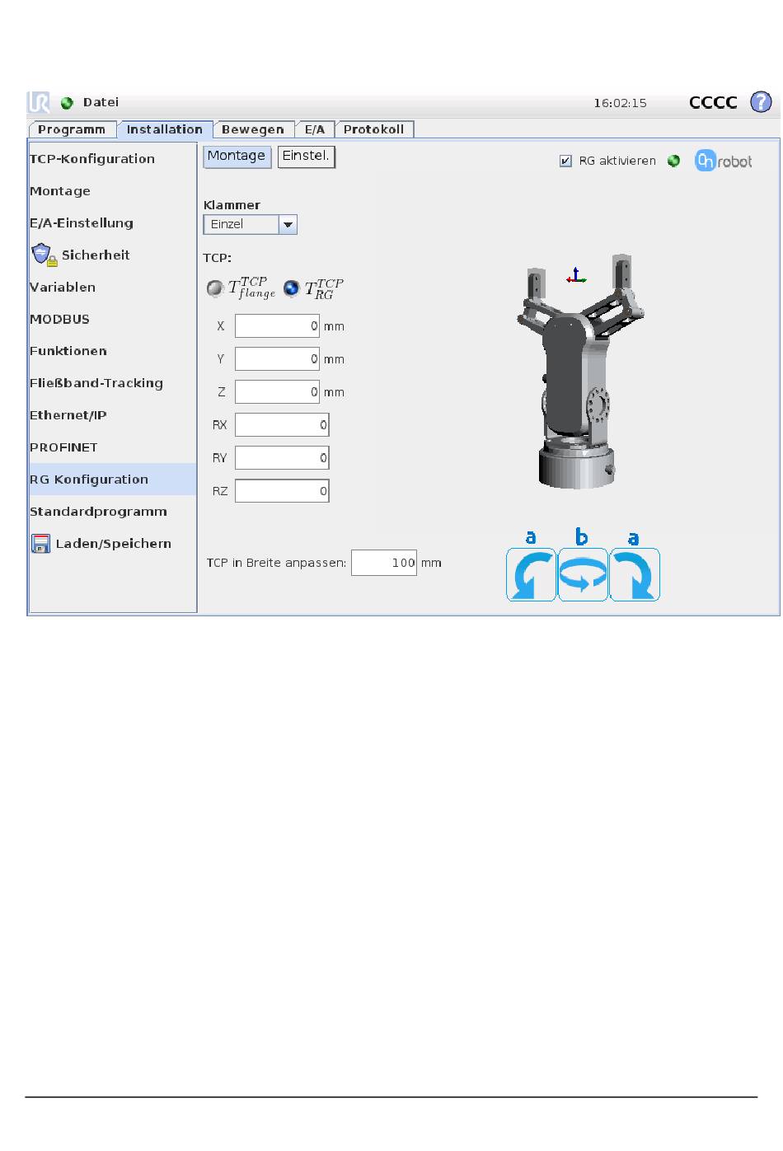783x1151 pixels.
Task: Click the Sicherheit shield icon
Action: [43, 255]
